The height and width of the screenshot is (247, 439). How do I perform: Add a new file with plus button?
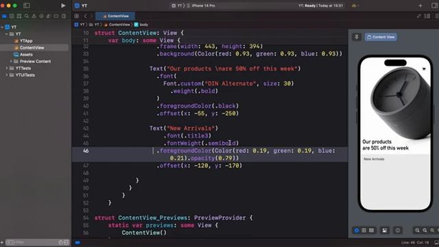point(2,242)
